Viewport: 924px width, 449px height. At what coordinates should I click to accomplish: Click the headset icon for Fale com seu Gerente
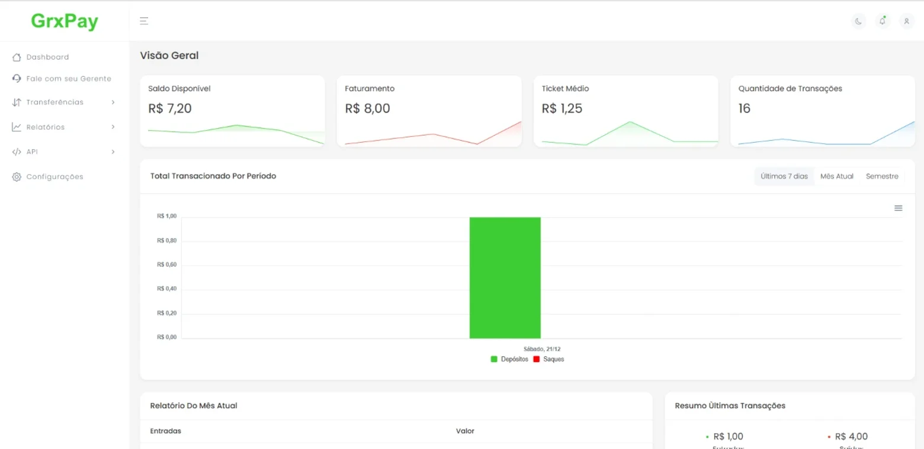17,78
